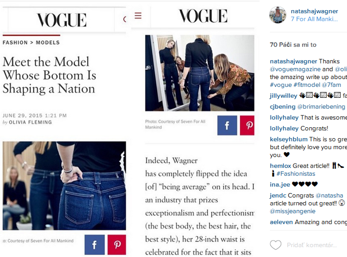Pin the jeans photo with left Pinterest button
Screen dimensions: 347x257
(117, 244)
